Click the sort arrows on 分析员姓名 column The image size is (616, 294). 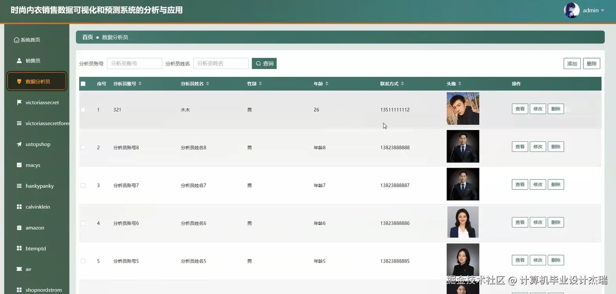[x=207, y=84]
